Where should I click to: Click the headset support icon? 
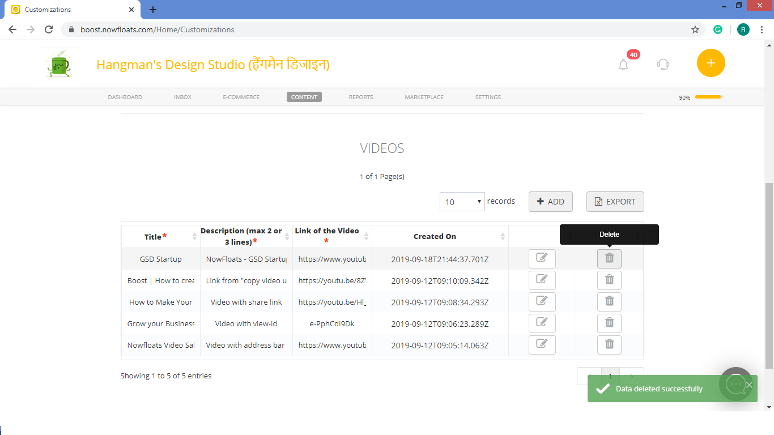click(662, 64)
